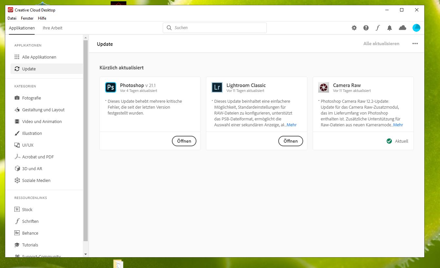
Task: Open the Fenster menu
Action: tap(27, 18)
